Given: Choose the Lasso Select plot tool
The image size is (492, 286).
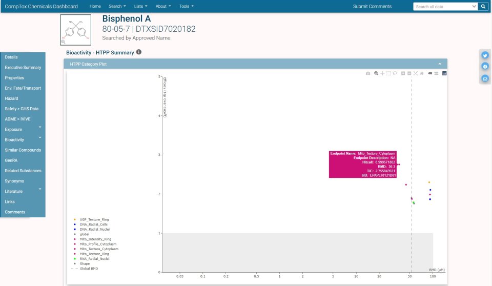Looking at the screenshot, I should 395,73.
